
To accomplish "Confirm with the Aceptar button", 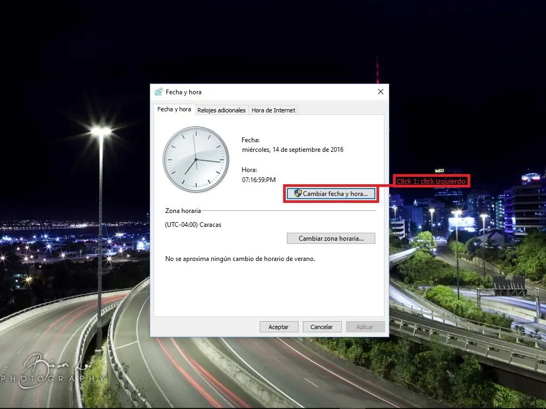I will point(278,327).
